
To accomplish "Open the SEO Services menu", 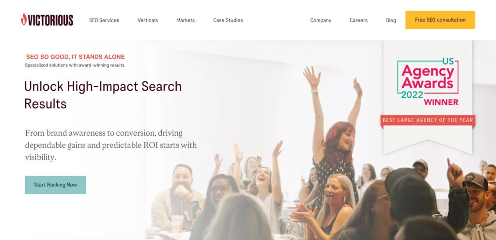I will tap(104, 20).
